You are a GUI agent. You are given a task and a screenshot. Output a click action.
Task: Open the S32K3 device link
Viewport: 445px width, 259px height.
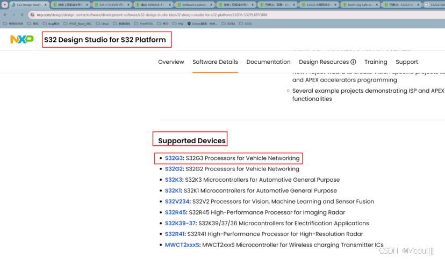pos(174,180)
